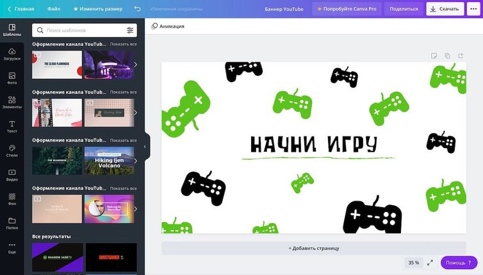483x275 pixels.
Task: Select the Текст tool in sidebar
Action: (12, 126)
